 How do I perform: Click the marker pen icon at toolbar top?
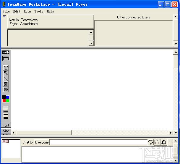coord(6,52)
